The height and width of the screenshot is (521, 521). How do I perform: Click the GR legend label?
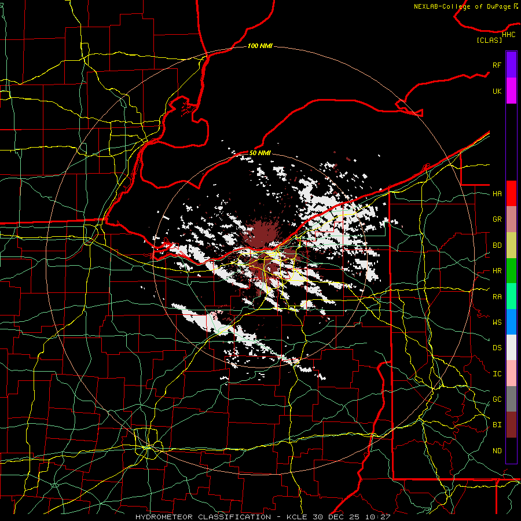(497, 219)
